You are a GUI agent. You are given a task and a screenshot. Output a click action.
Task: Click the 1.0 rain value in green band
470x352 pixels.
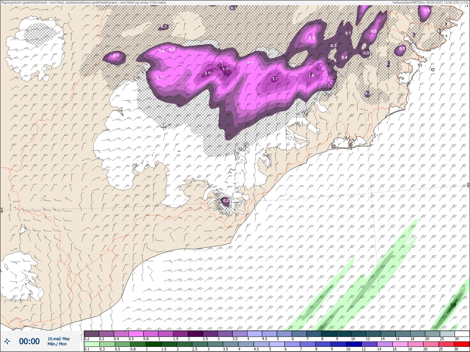click(x=453, y=305)
